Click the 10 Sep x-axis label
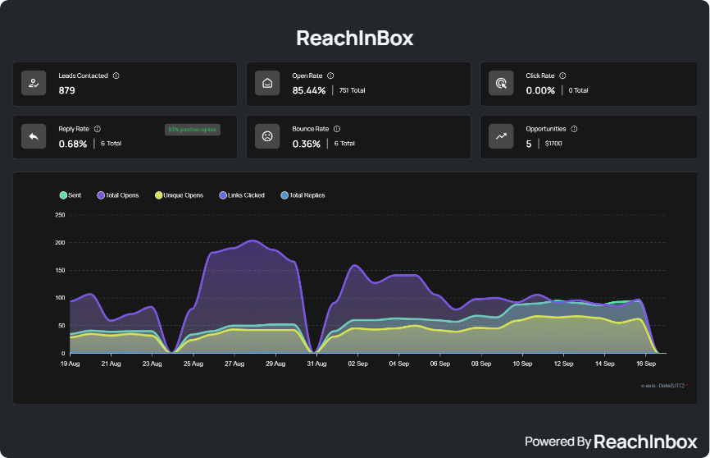 tap(522, 364)
